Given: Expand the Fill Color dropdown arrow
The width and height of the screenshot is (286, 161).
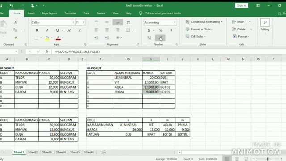Looking at the screenshot, I should (52, 38).
